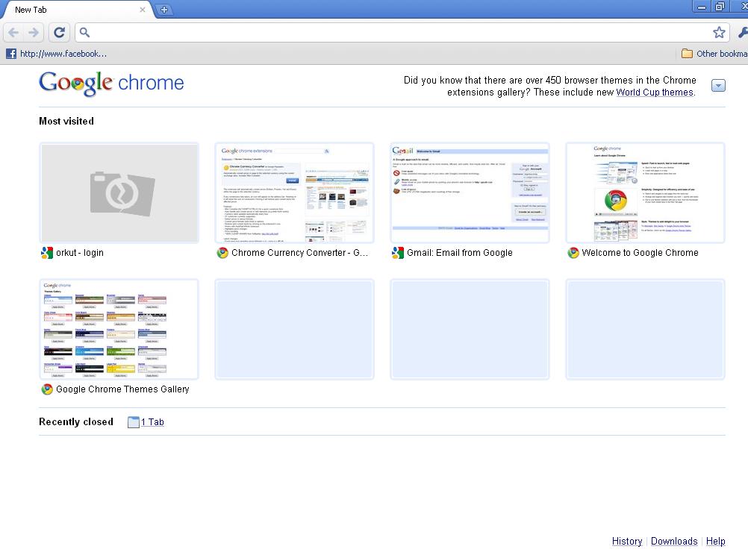Open Welcome to Google Chrome thumbnail
Screen dimensions: 748x552
(x=646, y=193)
